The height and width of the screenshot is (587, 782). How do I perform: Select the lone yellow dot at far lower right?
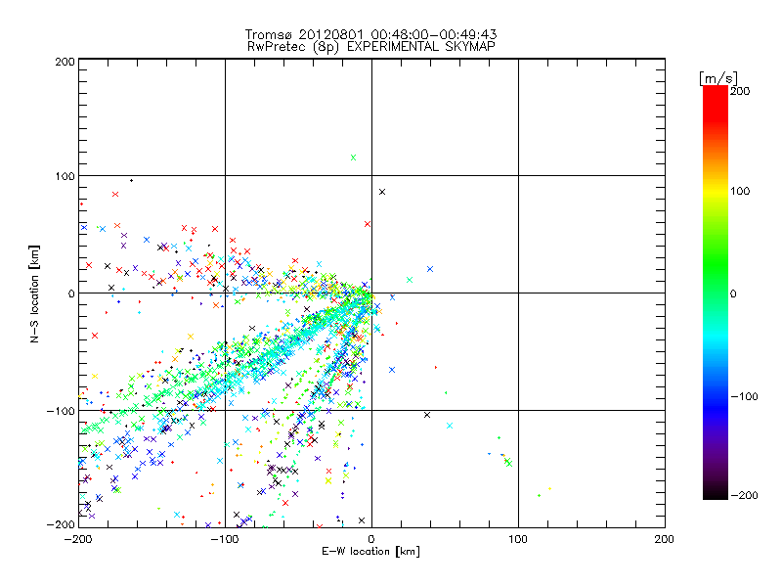point(550,488)
